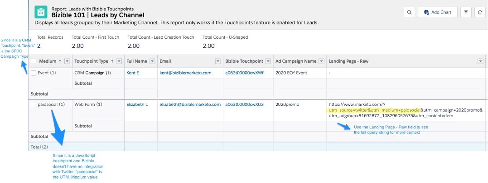Screen dimensions: 488x183
Task: Select the '2020promo' campaign cell
Action: pos(300,110)
